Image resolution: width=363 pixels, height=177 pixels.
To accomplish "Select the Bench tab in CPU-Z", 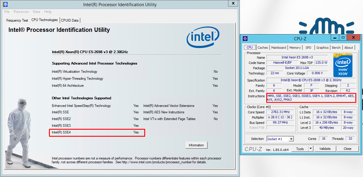I will [336, 48].
